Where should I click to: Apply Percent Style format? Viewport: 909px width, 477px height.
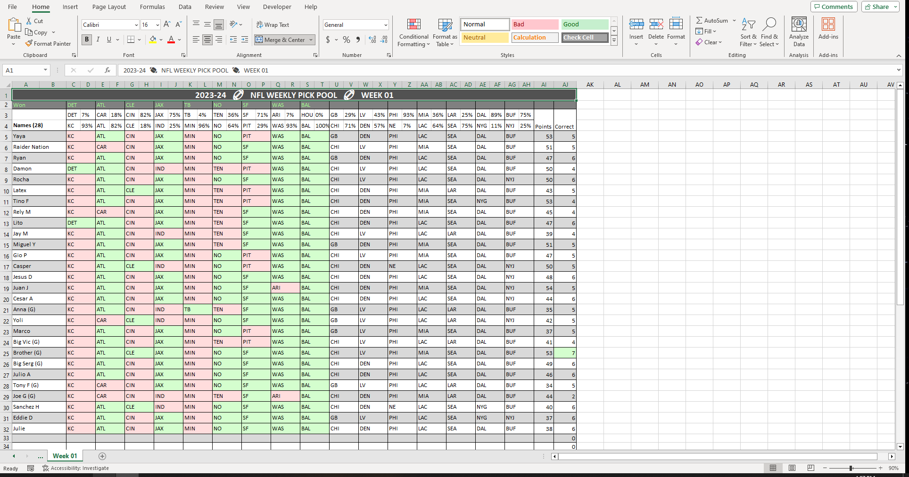[347, 40]
